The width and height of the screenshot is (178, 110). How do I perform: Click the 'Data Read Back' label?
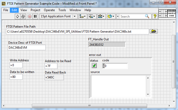pyautogui.click(x=56, y=72)
